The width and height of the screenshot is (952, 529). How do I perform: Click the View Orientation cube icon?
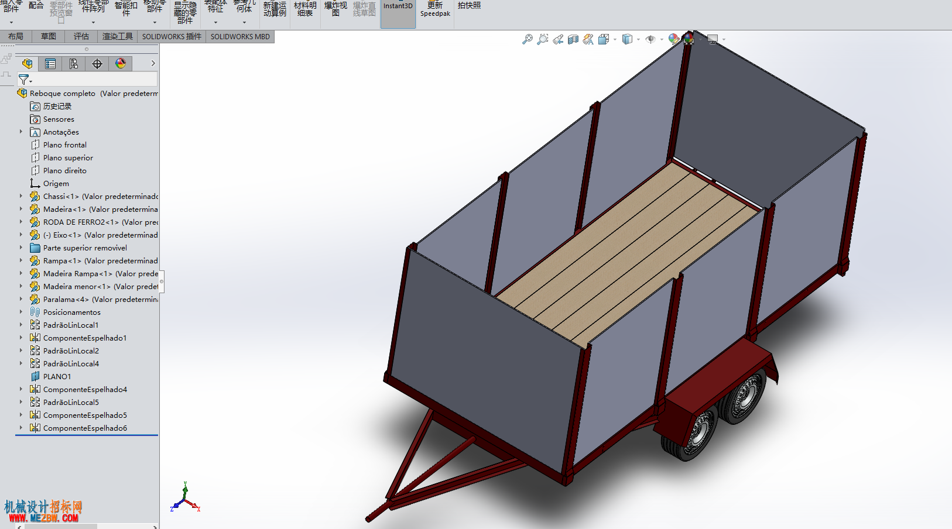604,39
